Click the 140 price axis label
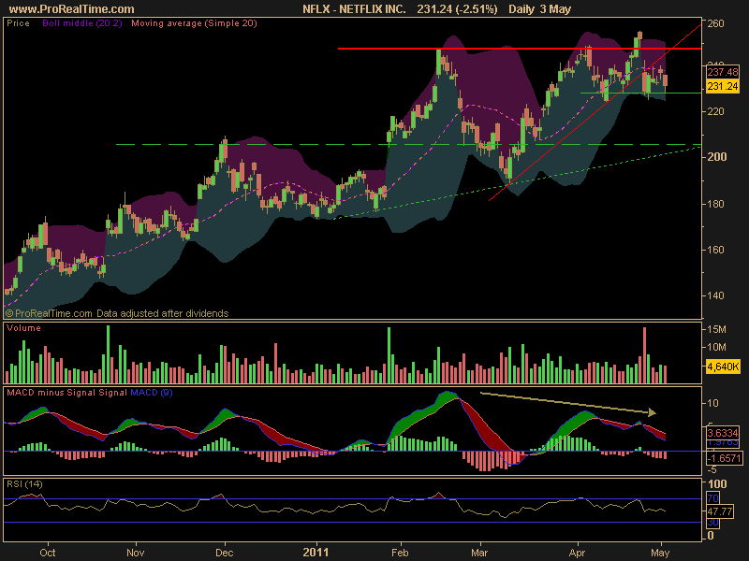 715,295
